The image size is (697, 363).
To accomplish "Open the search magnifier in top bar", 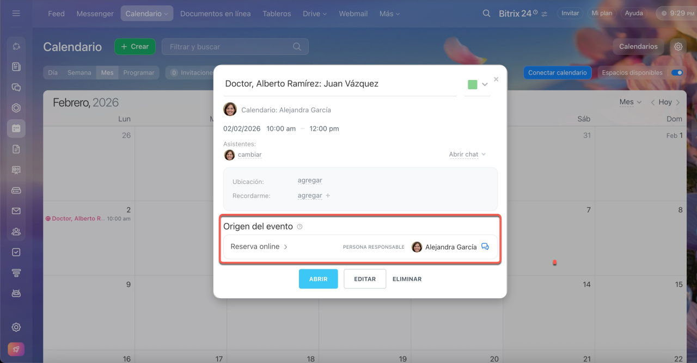I will (486, 14).
